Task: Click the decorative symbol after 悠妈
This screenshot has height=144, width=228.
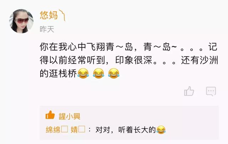Action: 62,15
